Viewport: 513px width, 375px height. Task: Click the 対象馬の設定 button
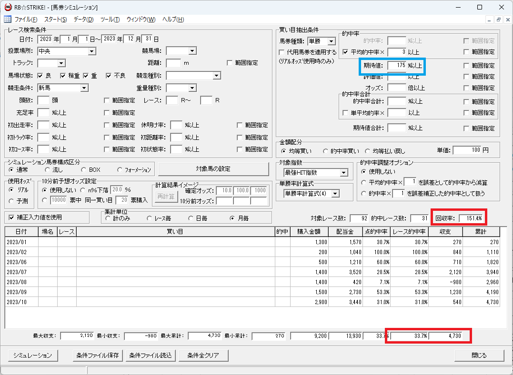click(x=213, y=169)
